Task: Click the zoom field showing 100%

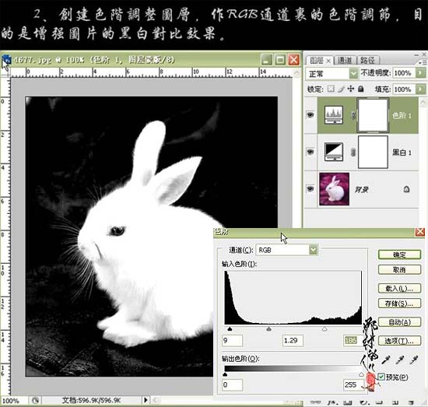Action: (14, 401)
